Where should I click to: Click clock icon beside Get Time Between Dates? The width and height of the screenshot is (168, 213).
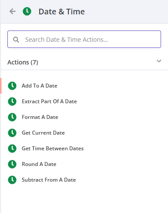pyautogui.click(x=12, y=149)
